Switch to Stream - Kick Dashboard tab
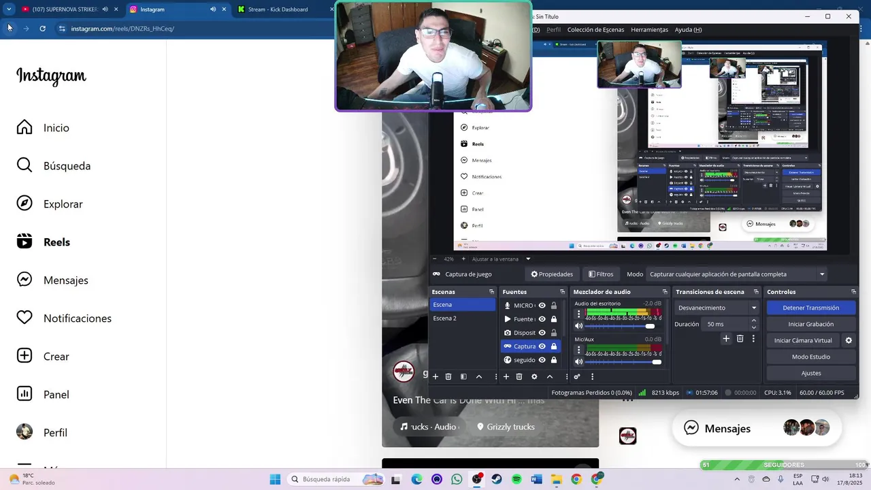The image size is (871, 490). point(278,10)
